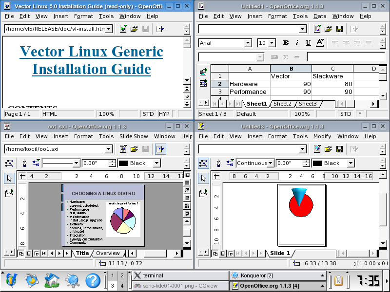
Task: Switch to the terminal taskbar button
Action: click(x=179, y=275)
